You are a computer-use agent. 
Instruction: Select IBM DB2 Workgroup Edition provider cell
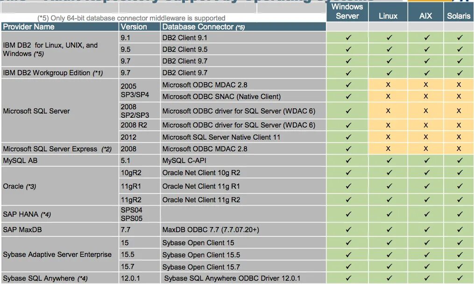pyautogui.click(x=60, y=73)
